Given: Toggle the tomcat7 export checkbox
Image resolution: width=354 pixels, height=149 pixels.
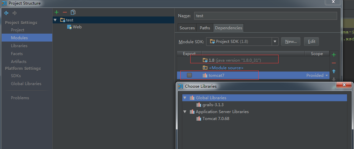Looking at the screenshot, I should 190,75.
